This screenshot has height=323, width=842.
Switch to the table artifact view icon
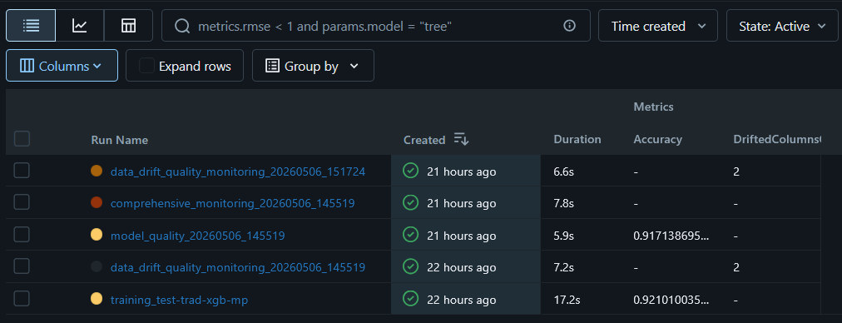(x=128, y=26)
